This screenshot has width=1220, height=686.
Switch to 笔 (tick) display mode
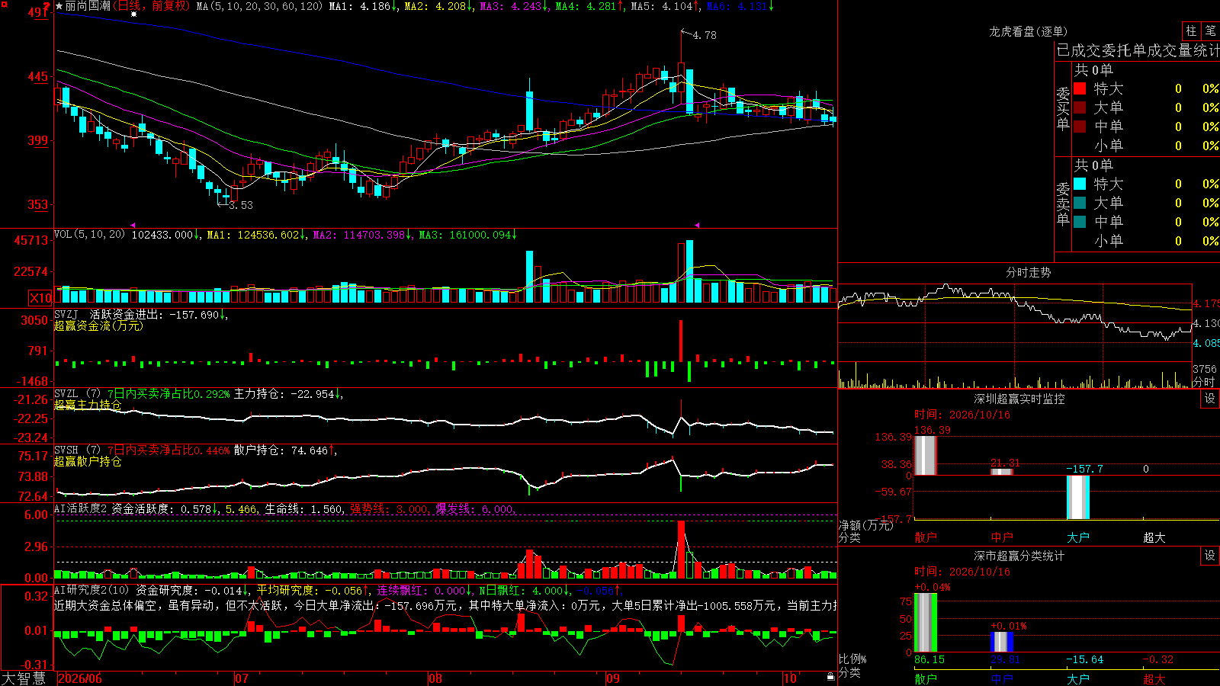click(x=1210, y=30)
